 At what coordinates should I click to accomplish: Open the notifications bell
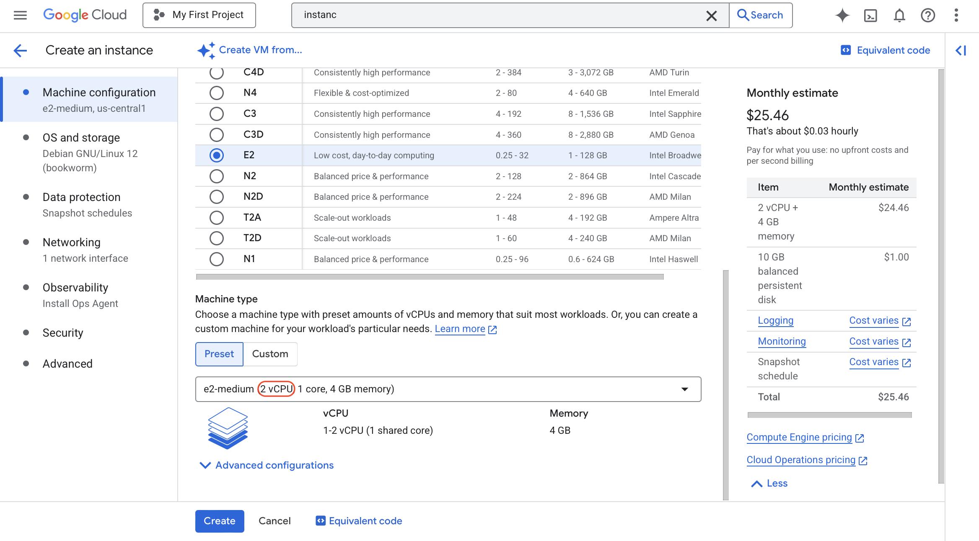pyautogui.click(x=899, y=15)
